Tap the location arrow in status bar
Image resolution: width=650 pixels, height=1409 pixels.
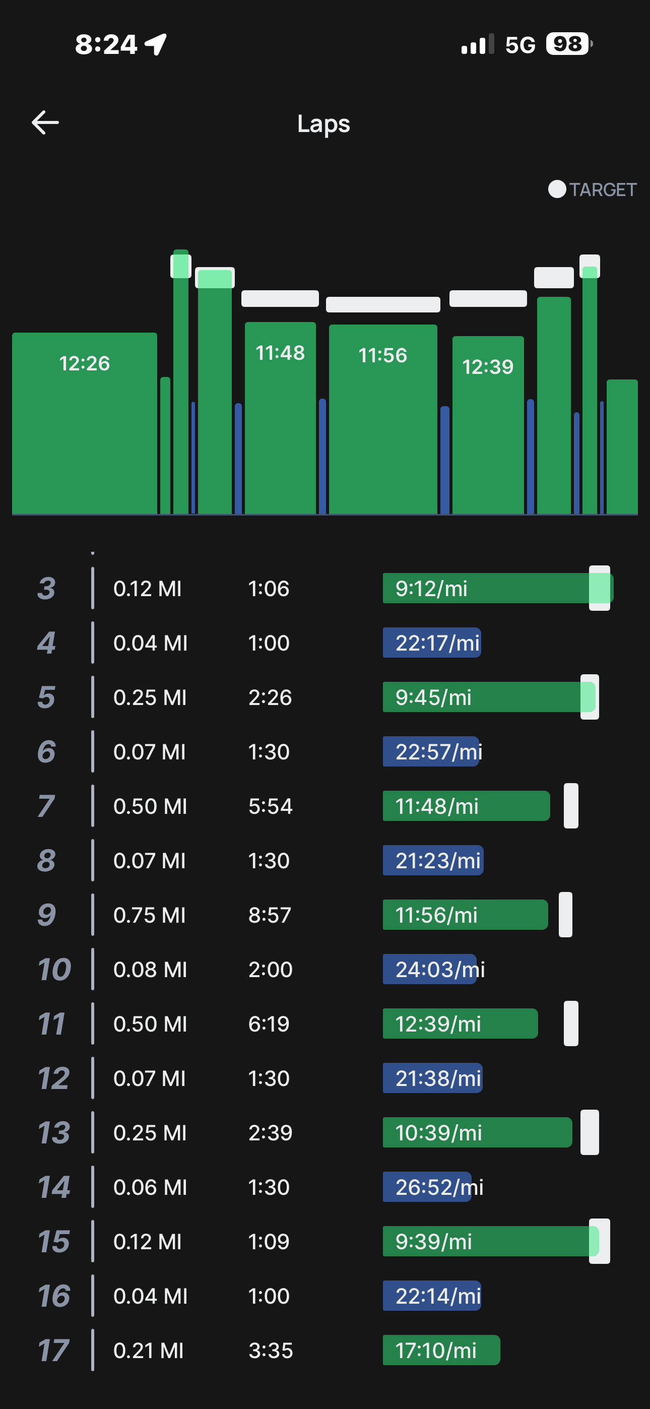coord(156,44)
